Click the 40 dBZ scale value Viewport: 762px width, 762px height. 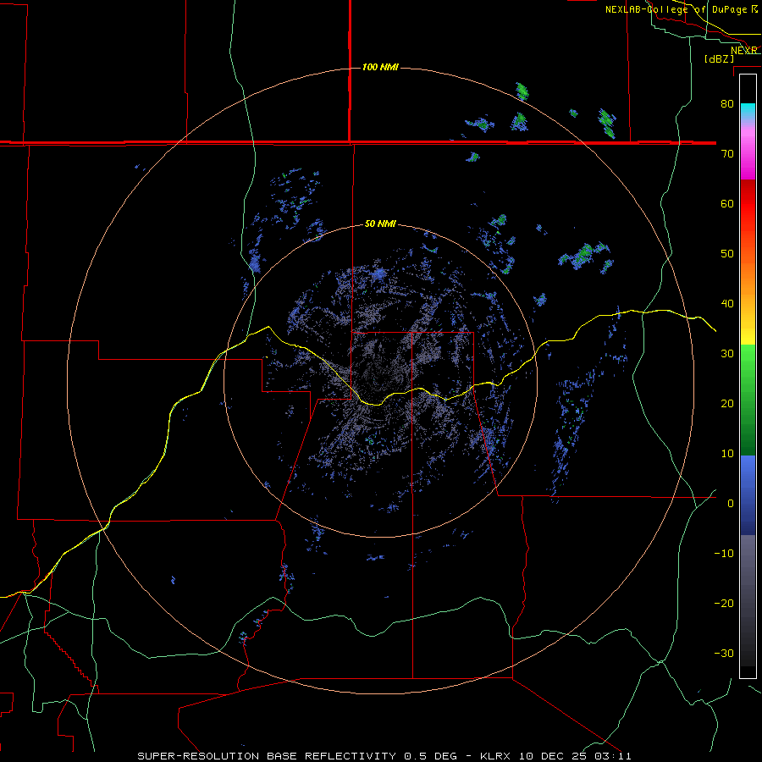727,304
